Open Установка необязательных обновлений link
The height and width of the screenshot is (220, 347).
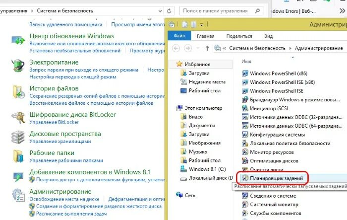75,51
